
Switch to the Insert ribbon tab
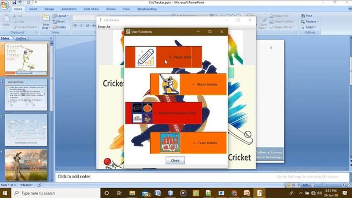point(33,9)
